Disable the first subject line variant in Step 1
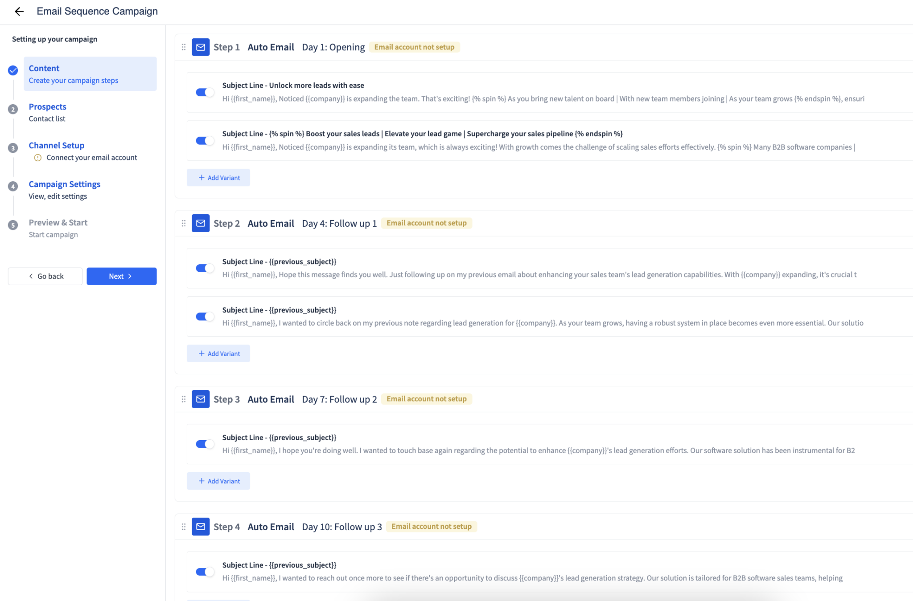 tap(205, 92)
